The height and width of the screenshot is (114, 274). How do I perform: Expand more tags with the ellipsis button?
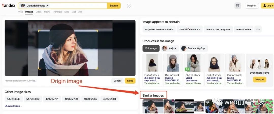pos(258,29)
